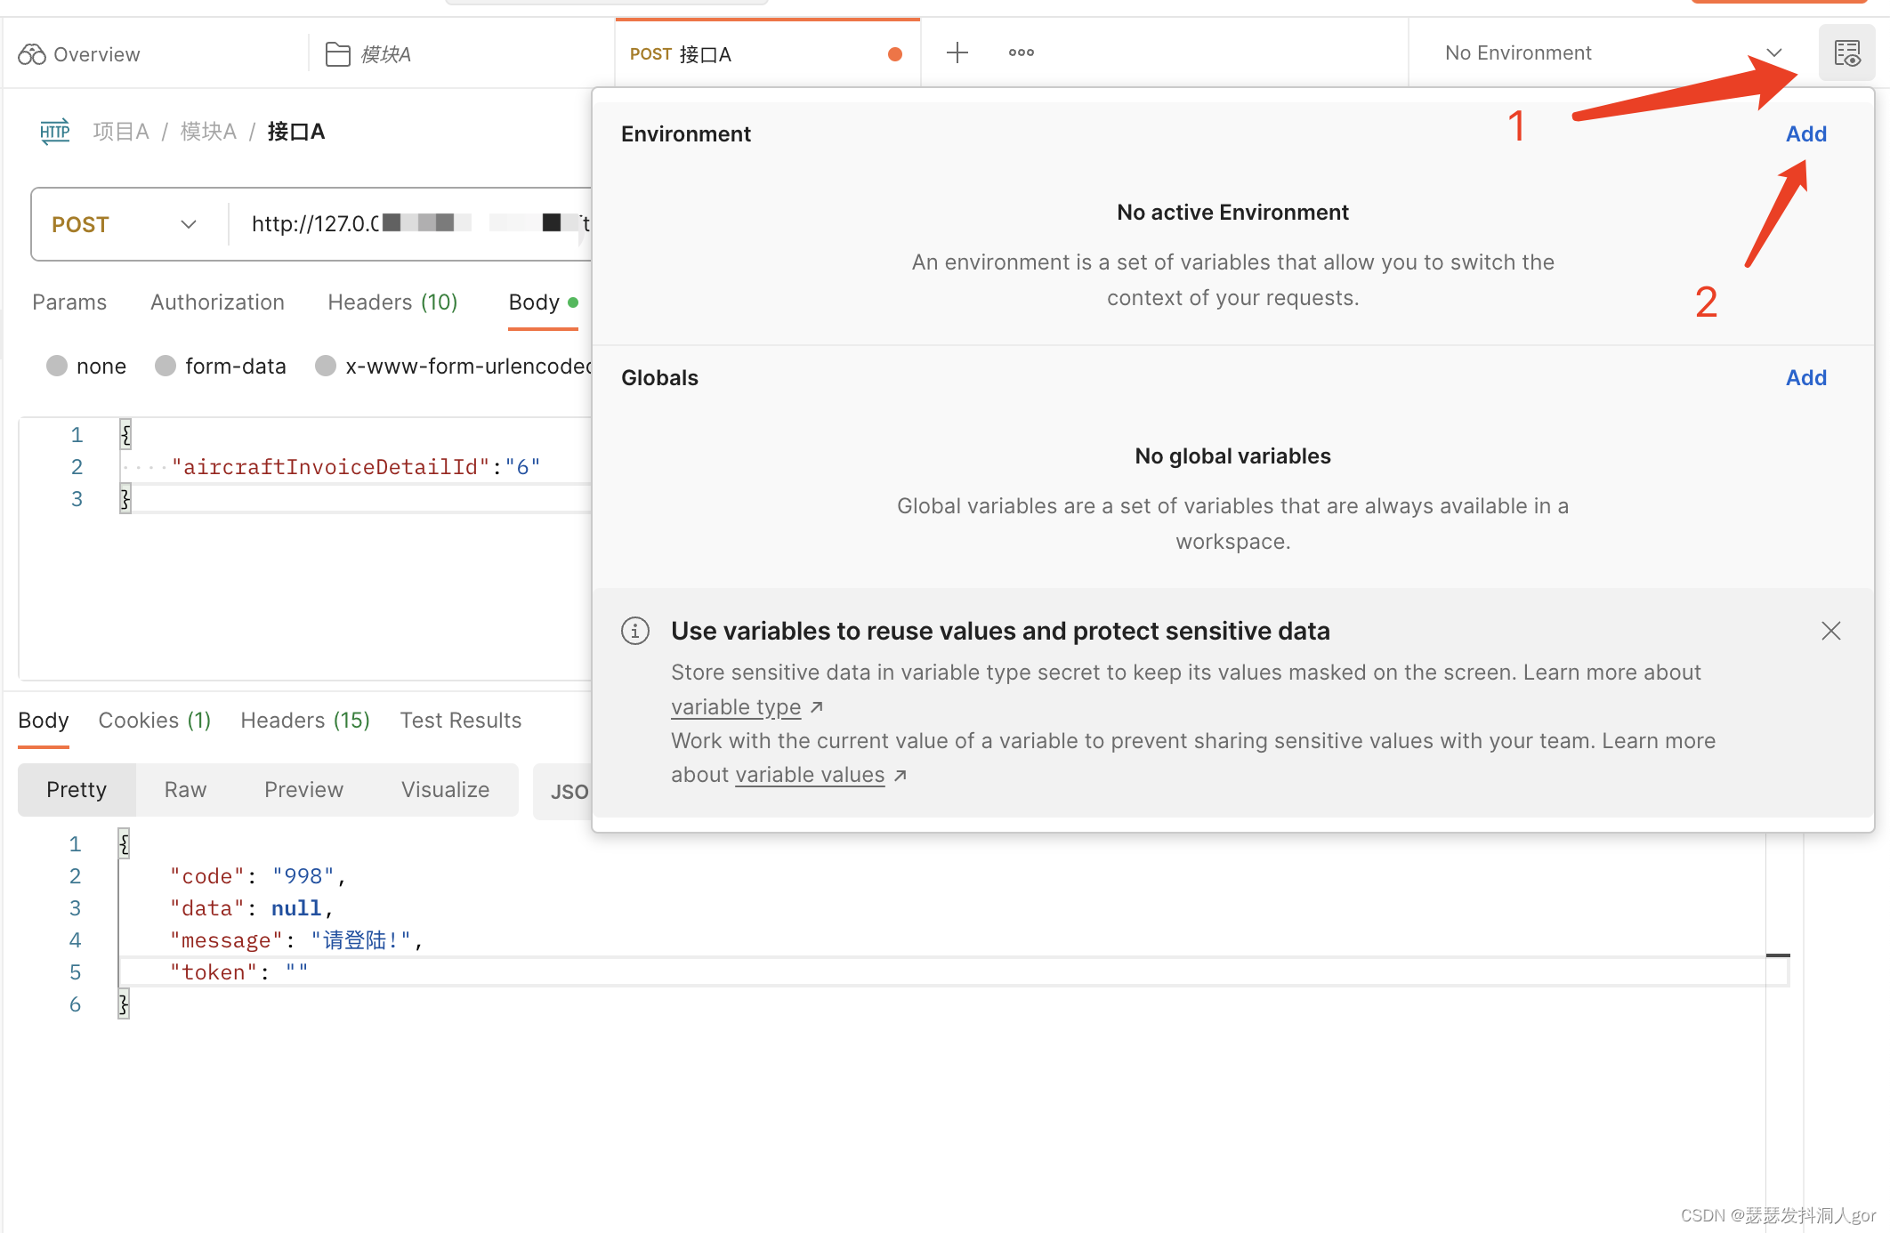
Task: Fold response JSON at line 1 brace
Action: [x=124, y=843]
